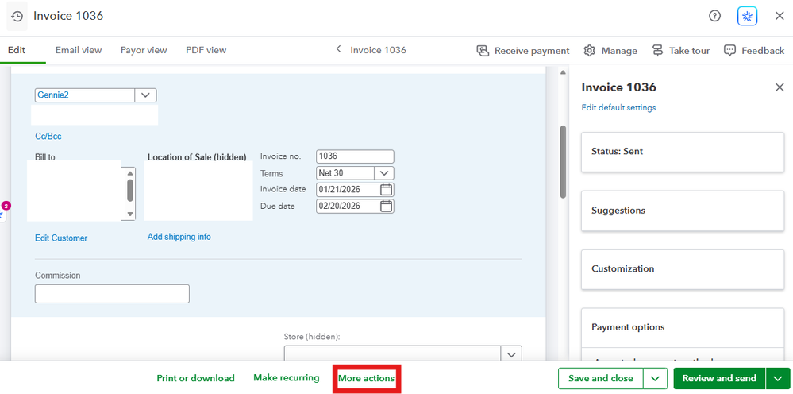This screenshot has height=394, width=793.
Task: Expand the Status: Sent card
Action: coord(682,152)
